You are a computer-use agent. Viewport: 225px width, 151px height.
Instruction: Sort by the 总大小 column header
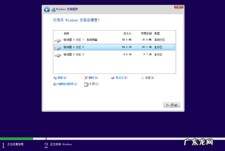click(x=123, y=33)
